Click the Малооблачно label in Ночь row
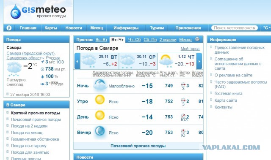 pos(122,86)
